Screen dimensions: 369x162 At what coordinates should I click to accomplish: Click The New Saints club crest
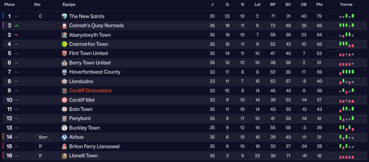pyautogui.click(x=64, y=16)
